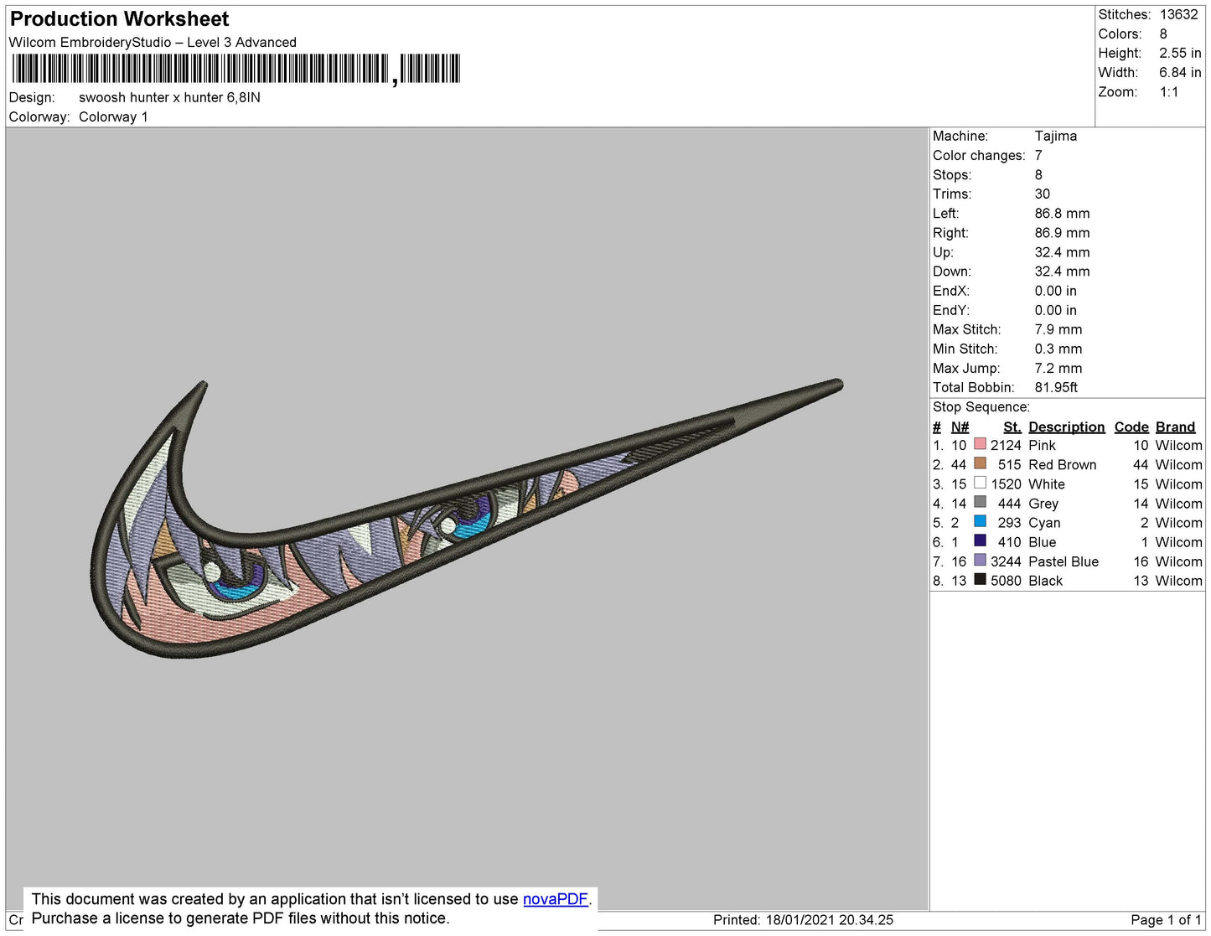Click the Red Brown thread color swatch
This screenshot has width=1211, height=936.
(980, 463)
